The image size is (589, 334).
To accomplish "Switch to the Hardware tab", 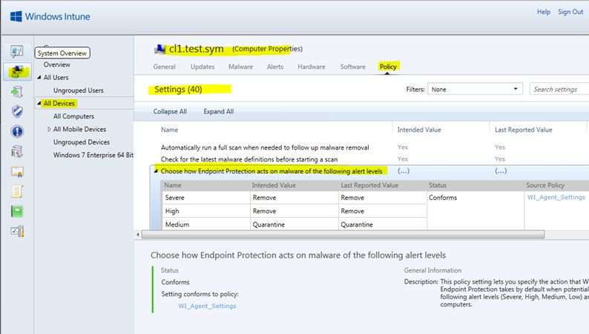I will coord(312,67).
